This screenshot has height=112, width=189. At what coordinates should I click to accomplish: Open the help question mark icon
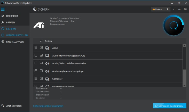pyautogui.click(x=173, y=9)
